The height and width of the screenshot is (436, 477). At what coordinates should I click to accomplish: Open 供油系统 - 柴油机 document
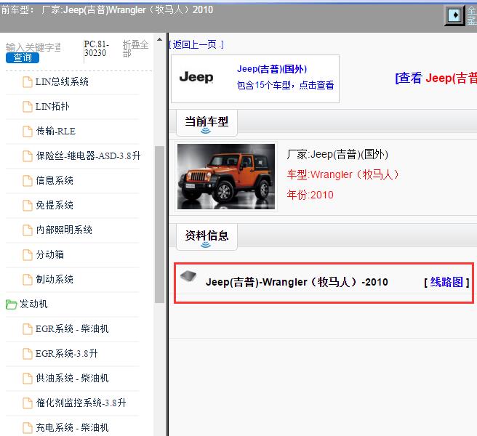(x=72, y=378)
